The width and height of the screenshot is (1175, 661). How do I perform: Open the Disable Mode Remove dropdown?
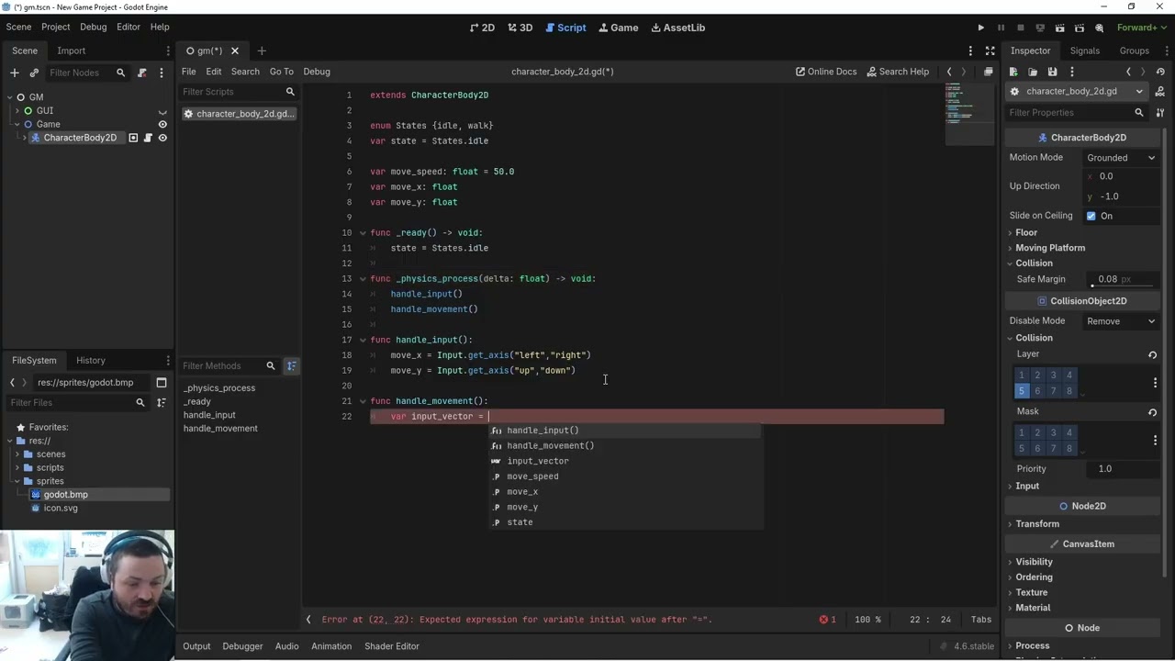click(x=1121, y=321)
